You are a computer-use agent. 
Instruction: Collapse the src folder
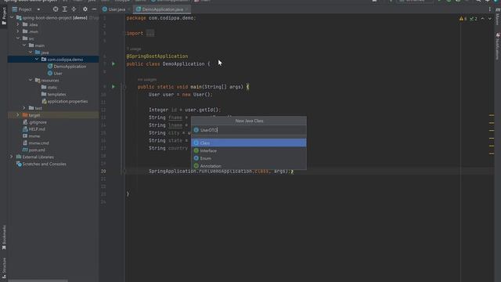coord(18,38)
